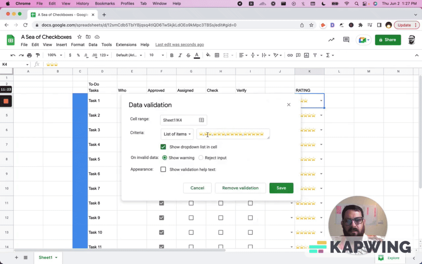Click Remove validation button
Screen dimensions: 422x264
240,188
